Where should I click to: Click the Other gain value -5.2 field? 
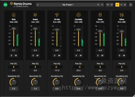(122, 50)
